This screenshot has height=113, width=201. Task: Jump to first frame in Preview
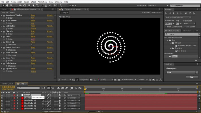click(x=166, y=13)
